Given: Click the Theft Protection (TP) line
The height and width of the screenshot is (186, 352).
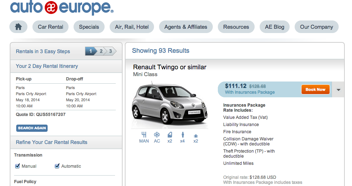Looking at the screenshot, I should 249,154.
